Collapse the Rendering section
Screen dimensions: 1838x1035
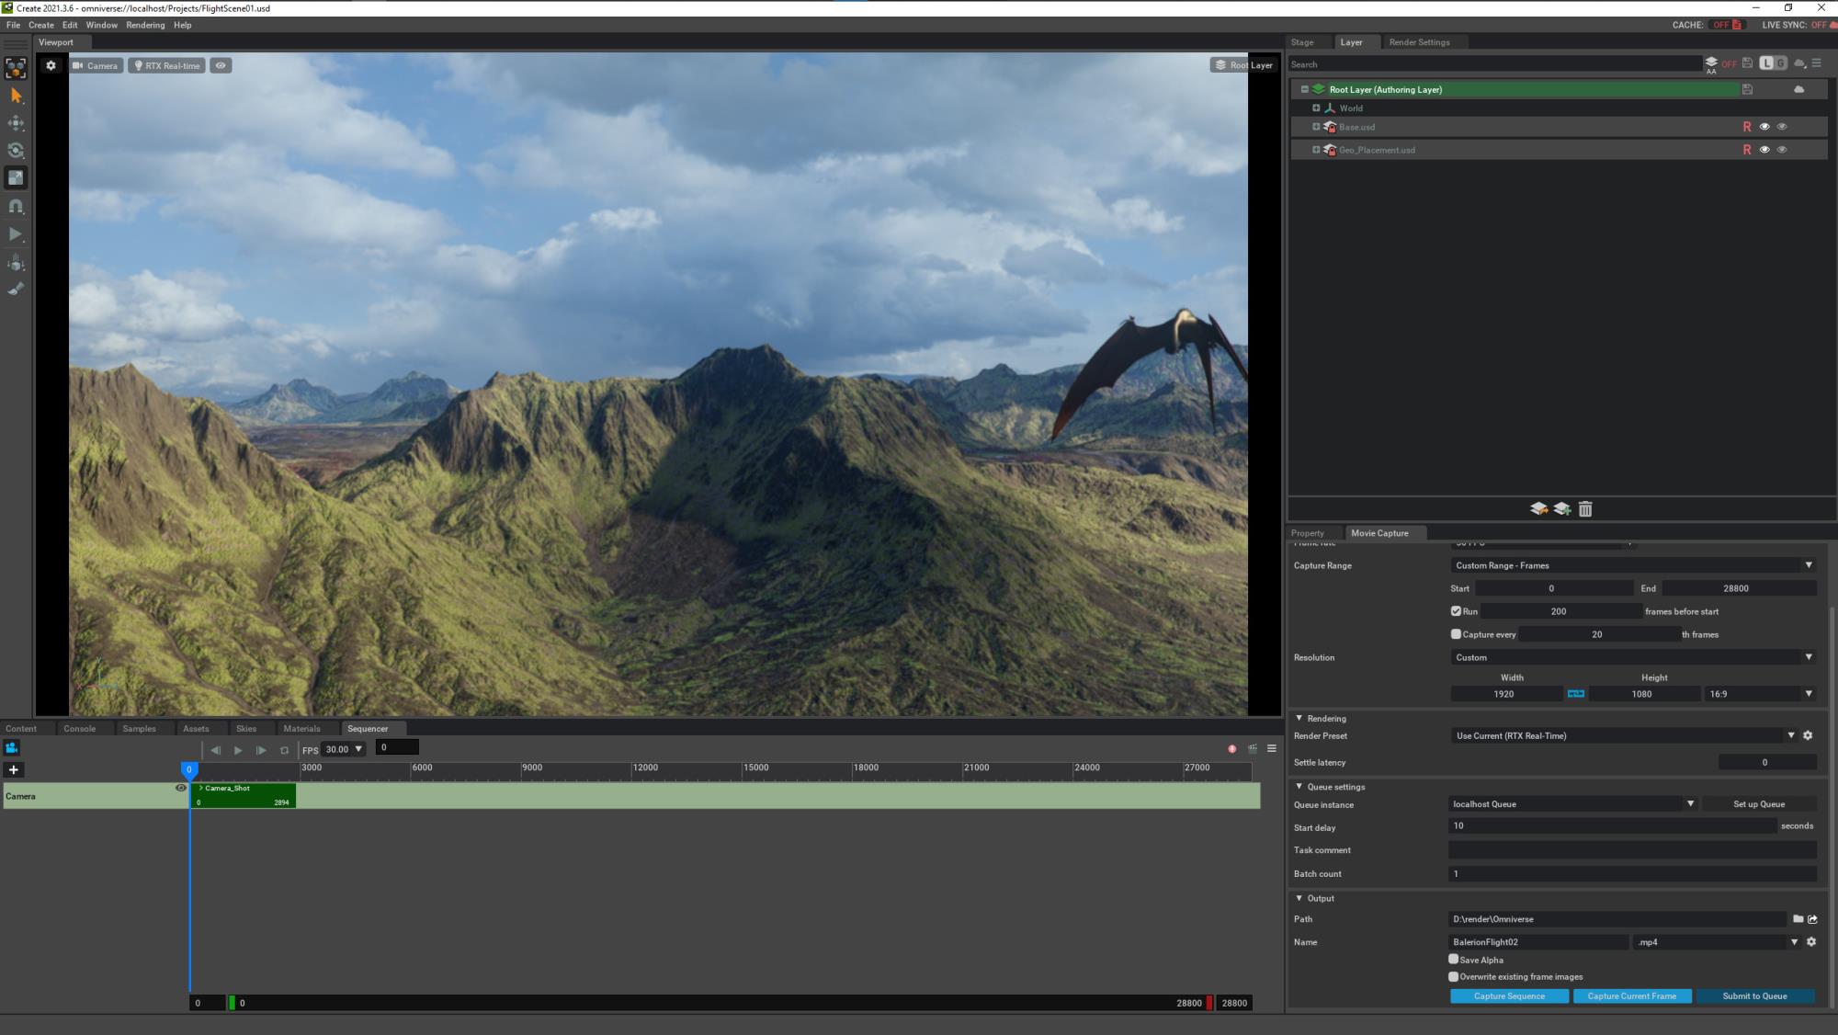click(1299, 719)
